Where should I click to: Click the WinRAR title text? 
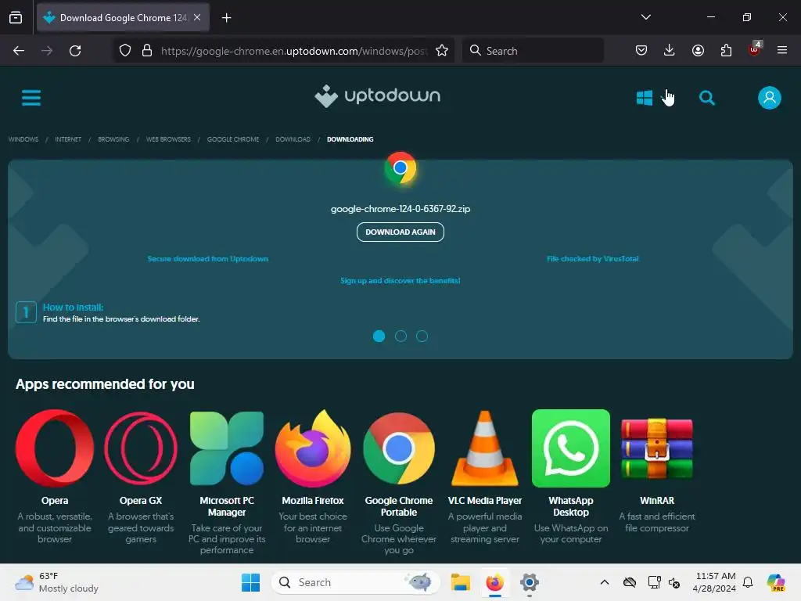pos(657,501)
